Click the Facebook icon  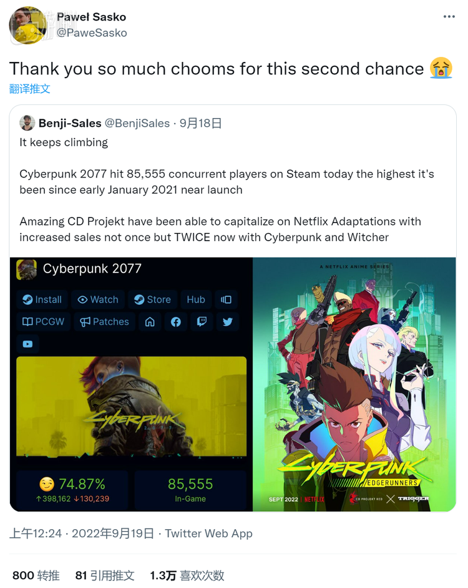(176, 322)
